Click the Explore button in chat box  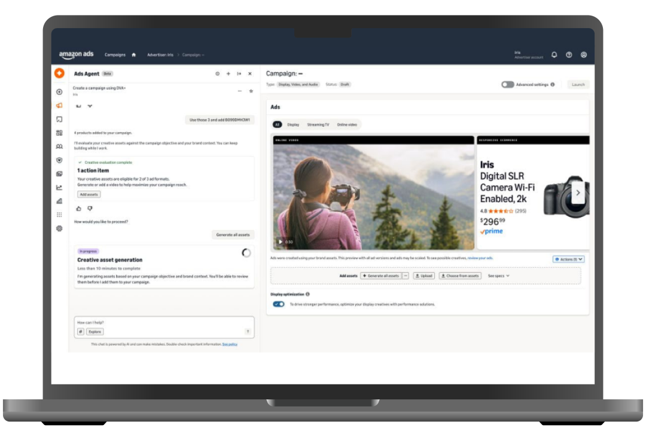95,332
